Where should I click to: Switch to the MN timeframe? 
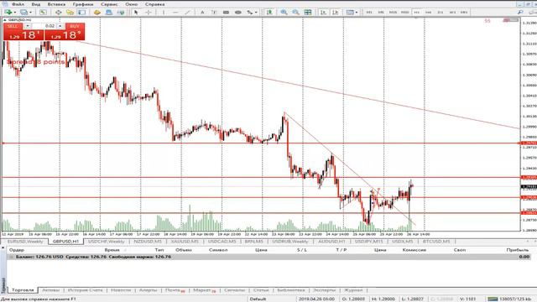464,13
